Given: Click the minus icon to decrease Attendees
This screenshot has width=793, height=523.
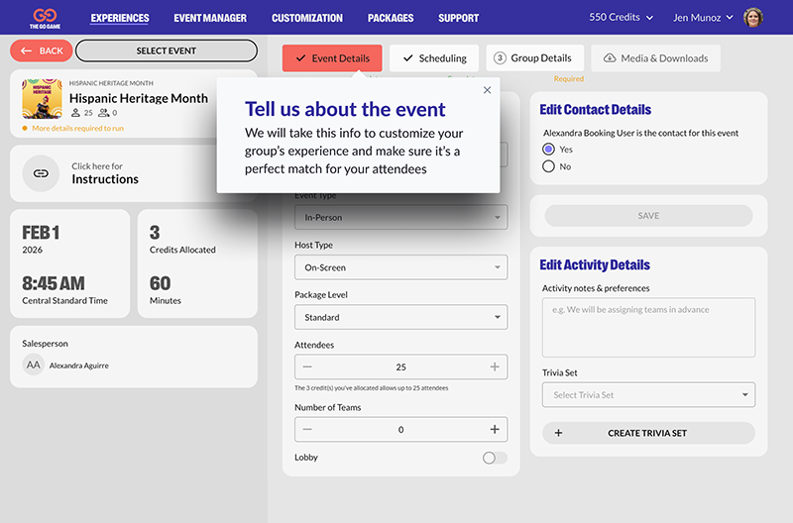Looking at the screenshot, I should click(307, 367).
